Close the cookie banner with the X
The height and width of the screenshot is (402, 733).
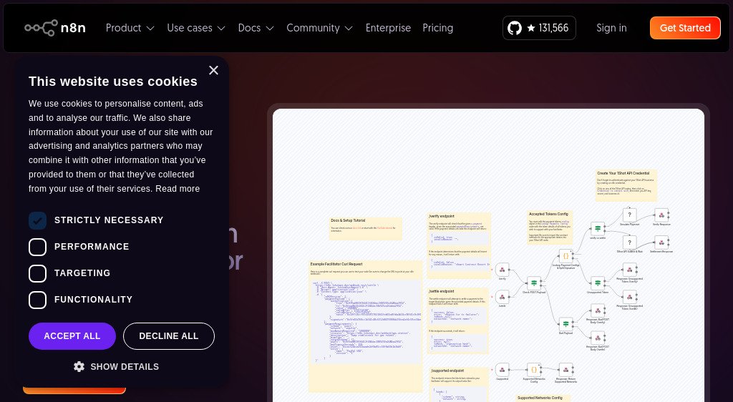click(213, 70)
